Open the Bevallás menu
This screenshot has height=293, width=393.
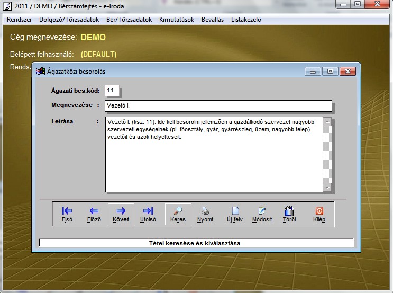[x=213, y=20]
